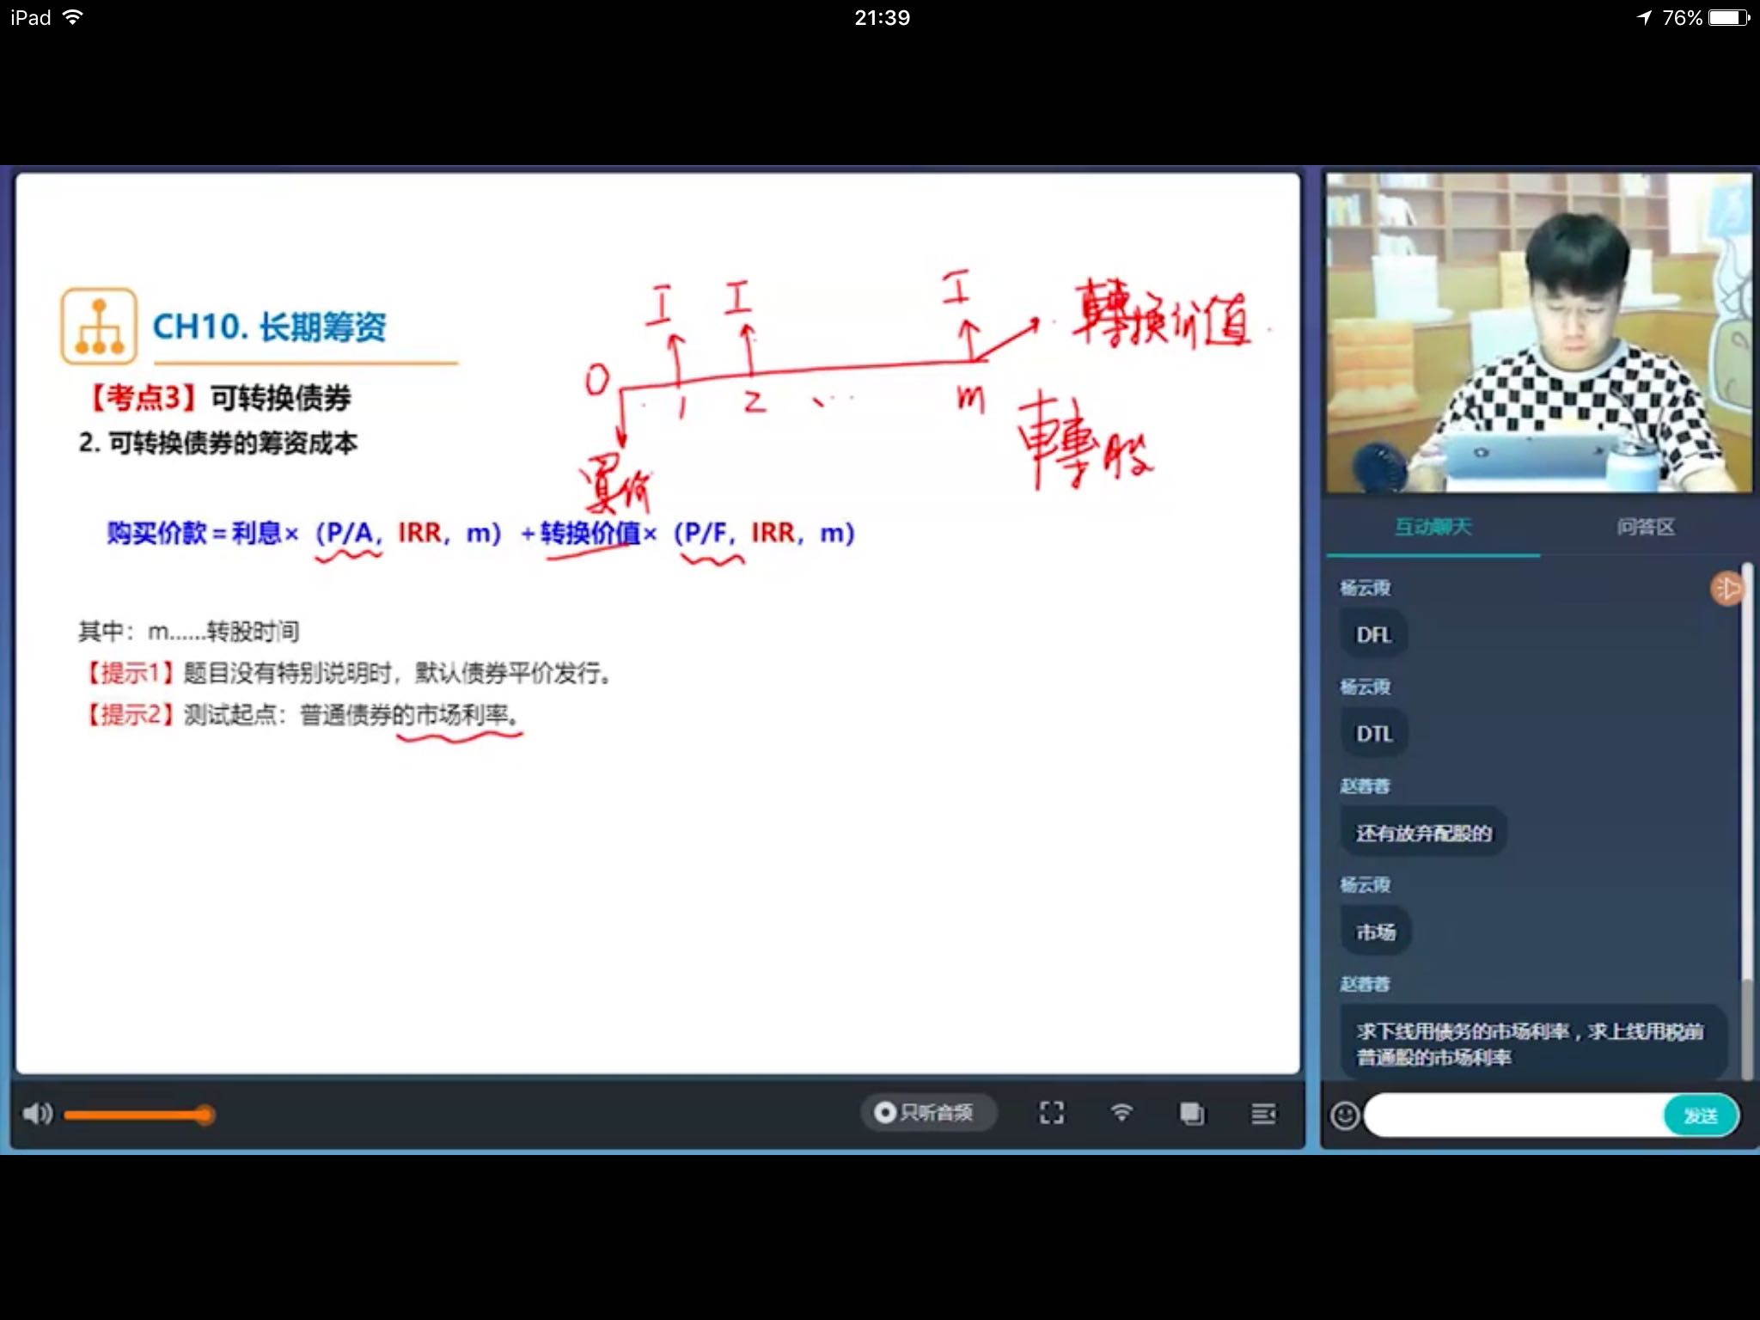
Task: Switch to 问答区 Q&A tab
Action: coord(1645,527)
